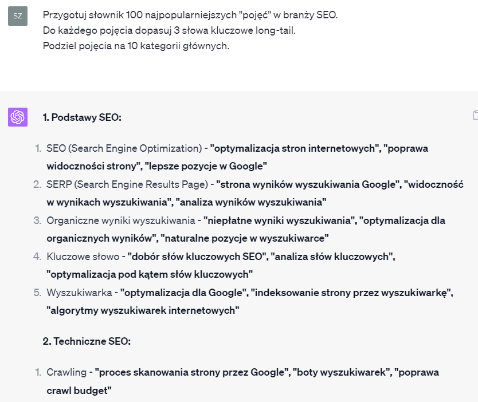
Task: Click the keyword "analiza wyników wyszukiwania"
Action: pos(251,202)
